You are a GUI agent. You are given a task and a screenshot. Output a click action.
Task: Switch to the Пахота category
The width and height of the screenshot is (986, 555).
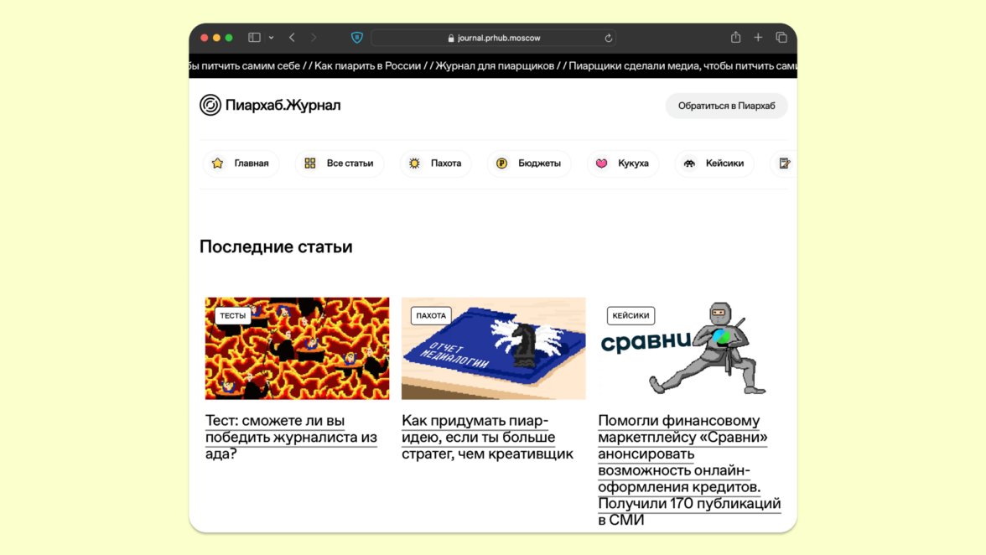435,163
